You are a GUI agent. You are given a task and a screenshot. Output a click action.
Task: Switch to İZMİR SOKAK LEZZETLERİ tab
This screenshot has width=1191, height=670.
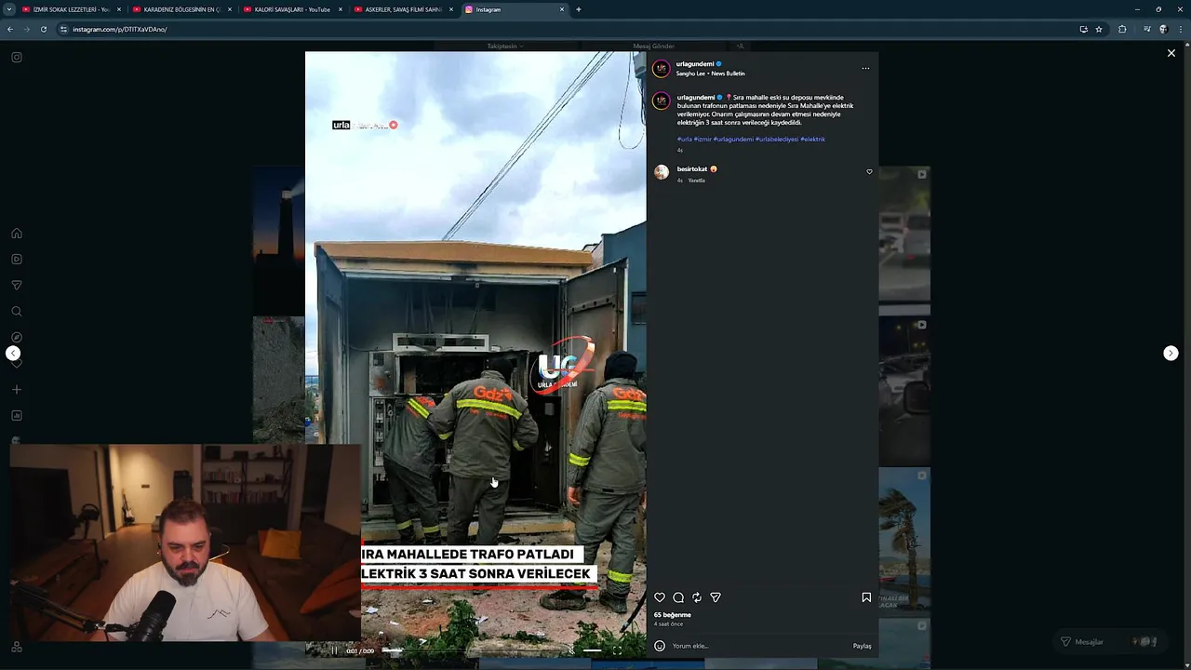(x=72, y=9)
